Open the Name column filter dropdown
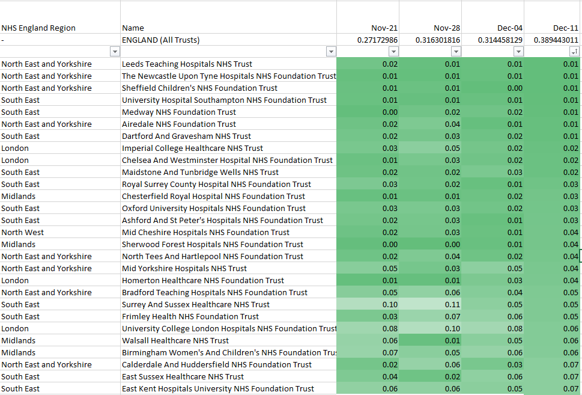The width and height of the screenshot is (582, 395). coord(331,52)
